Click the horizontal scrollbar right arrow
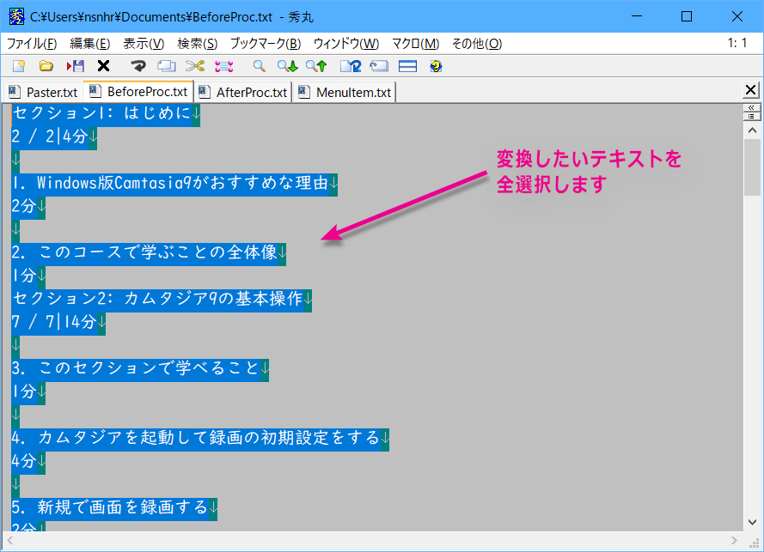The image size is (764, 552). tap(734, 540)
